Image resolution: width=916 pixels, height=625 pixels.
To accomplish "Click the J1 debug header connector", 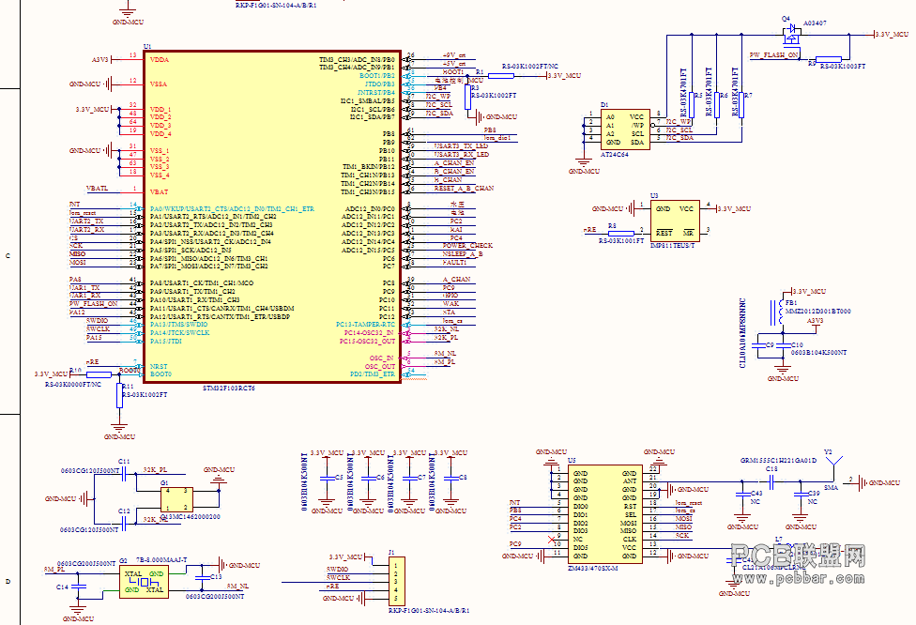I will pos(397,582).
